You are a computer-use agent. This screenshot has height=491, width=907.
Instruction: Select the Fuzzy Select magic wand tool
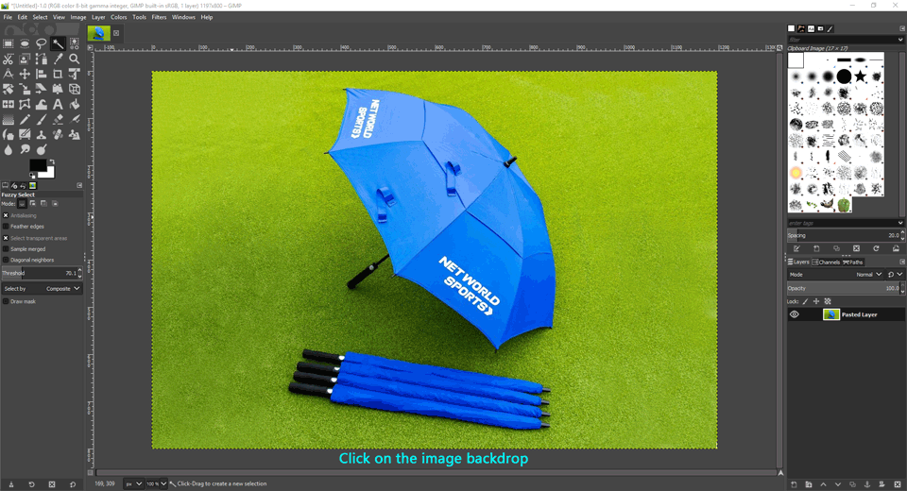point(58,43)
